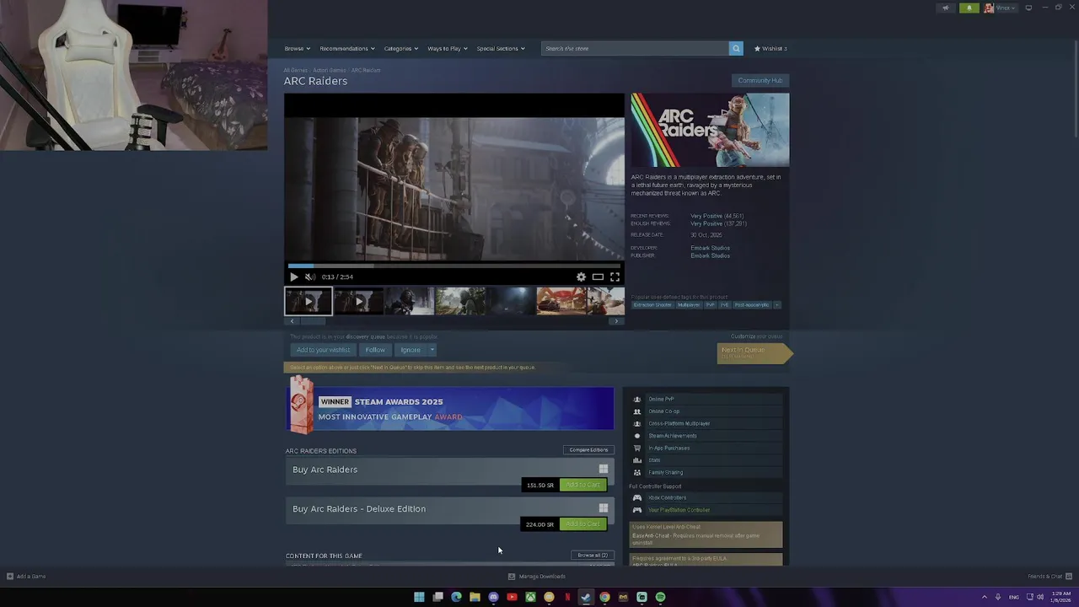This screenshot has width=1079, height=607.
Task: Open the Windows Start button
Action: pos(419,597)
